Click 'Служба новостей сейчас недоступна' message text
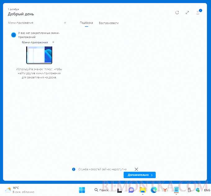The height and width of the screenshot is (196, 211). (102, 169)
